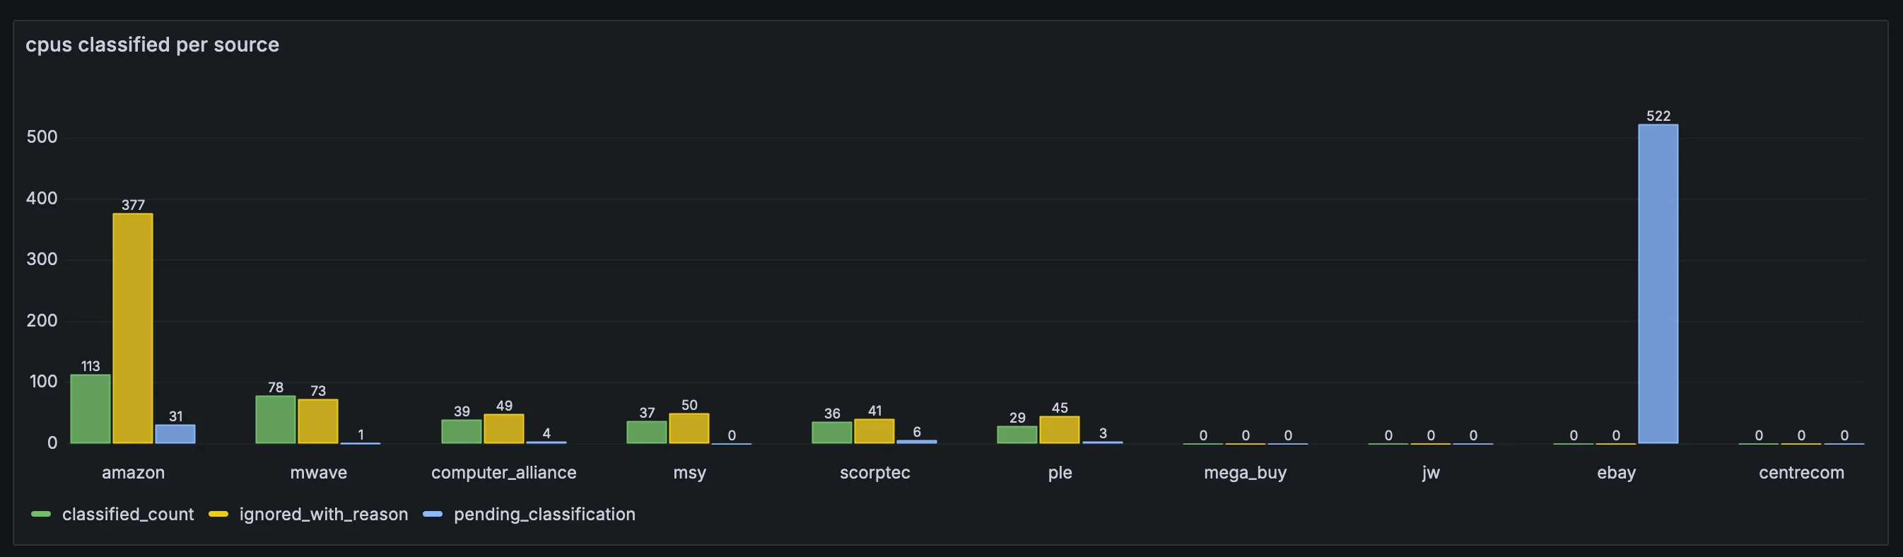Image resolution: width=1903 pixels, height=557 pixels.
Task: Toggle the pending_classification legend label
Action: click(544, 514)
